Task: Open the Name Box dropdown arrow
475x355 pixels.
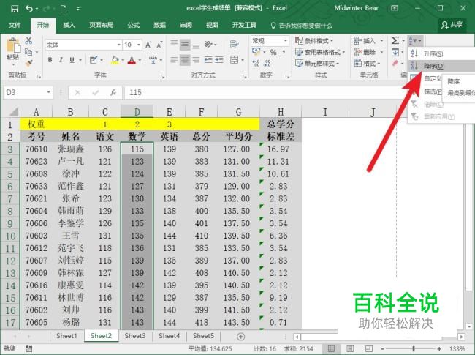Action: pyautogui.click(x=48, y=92)
